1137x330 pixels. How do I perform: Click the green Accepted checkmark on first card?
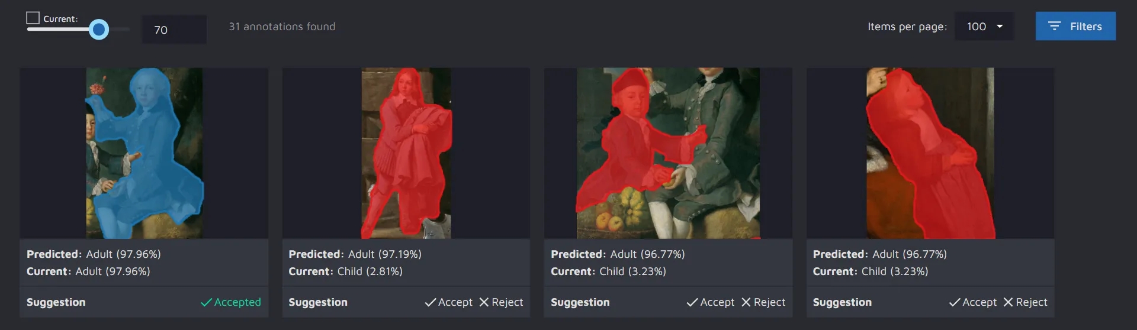point(206,302)
